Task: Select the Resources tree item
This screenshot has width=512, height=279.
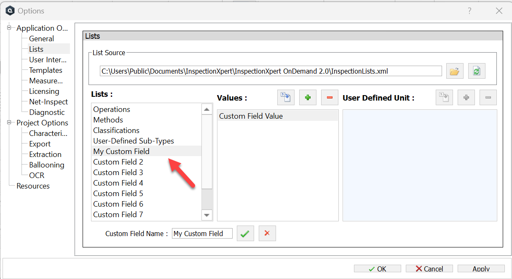Action: pos(32,186)
